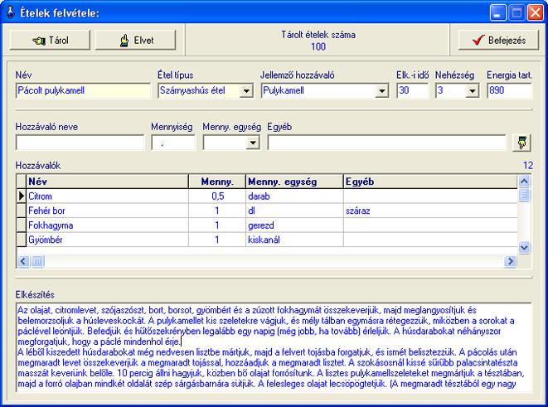Select the Citrom ingredient row

tap(267, 196)
